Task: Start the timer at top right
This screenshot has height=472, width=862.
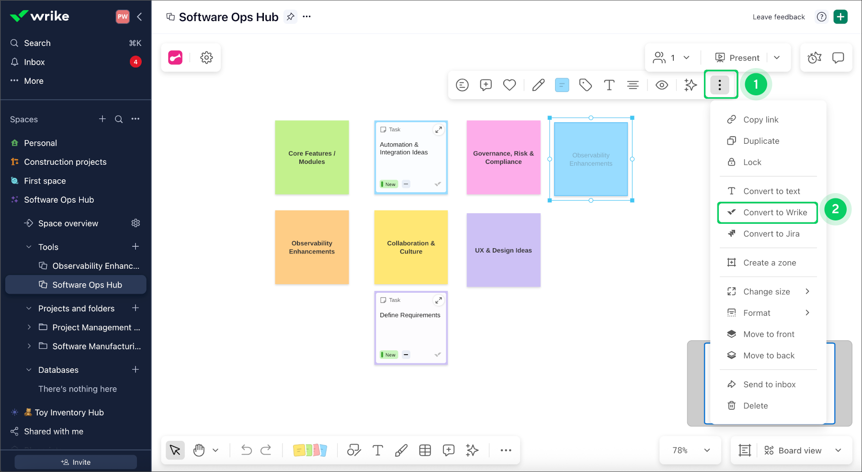Action: [814, 58]
